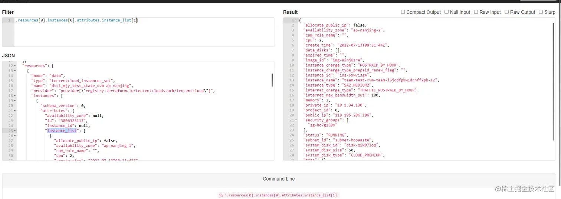Screen dimensions: 561x199
Task: Click the JSON editor vertical scrollbar
Action: (x=272, y=80)
